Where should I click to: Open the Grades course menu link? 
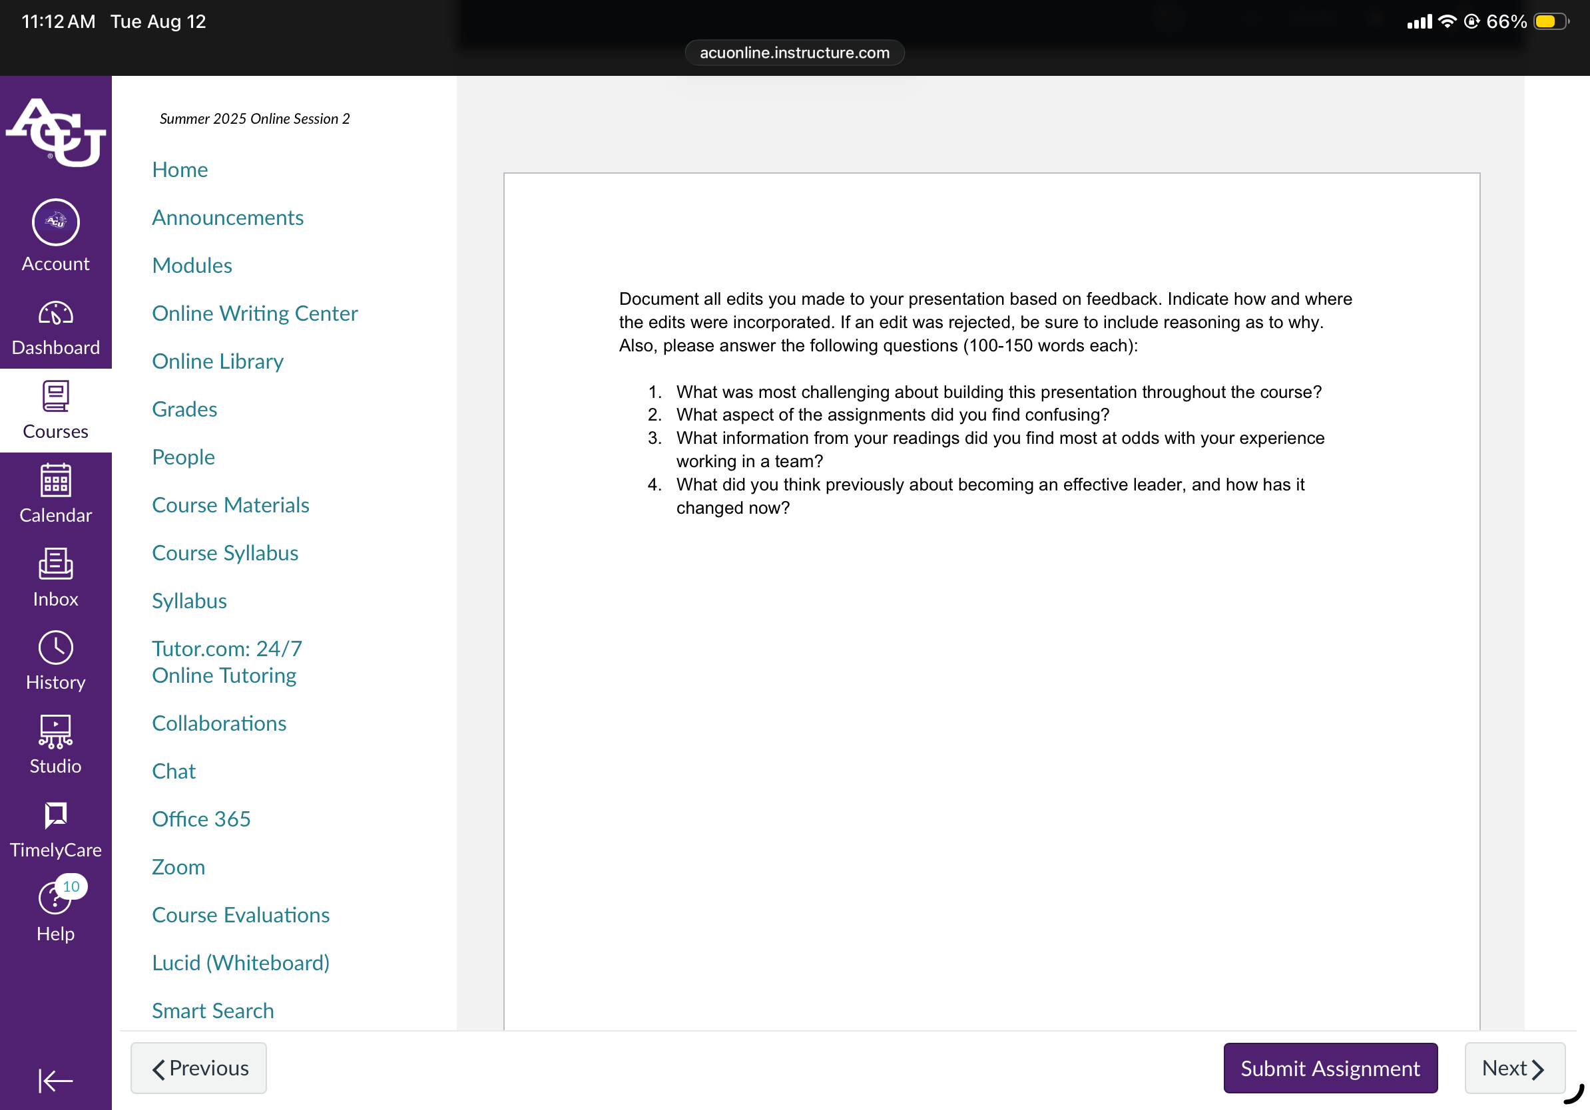coord(184,409)
